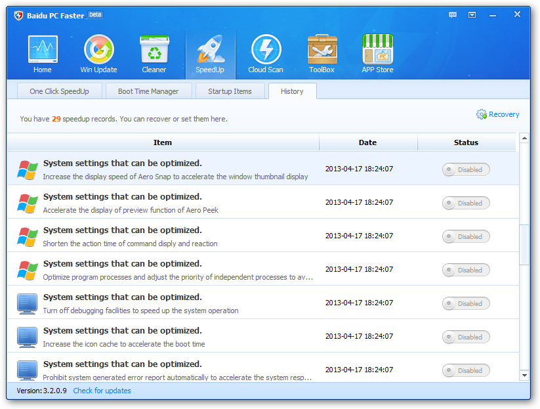Screen dimensions: 540x409
Task: Click monitor icon of debugging facilities row
Action: point(27,303)
